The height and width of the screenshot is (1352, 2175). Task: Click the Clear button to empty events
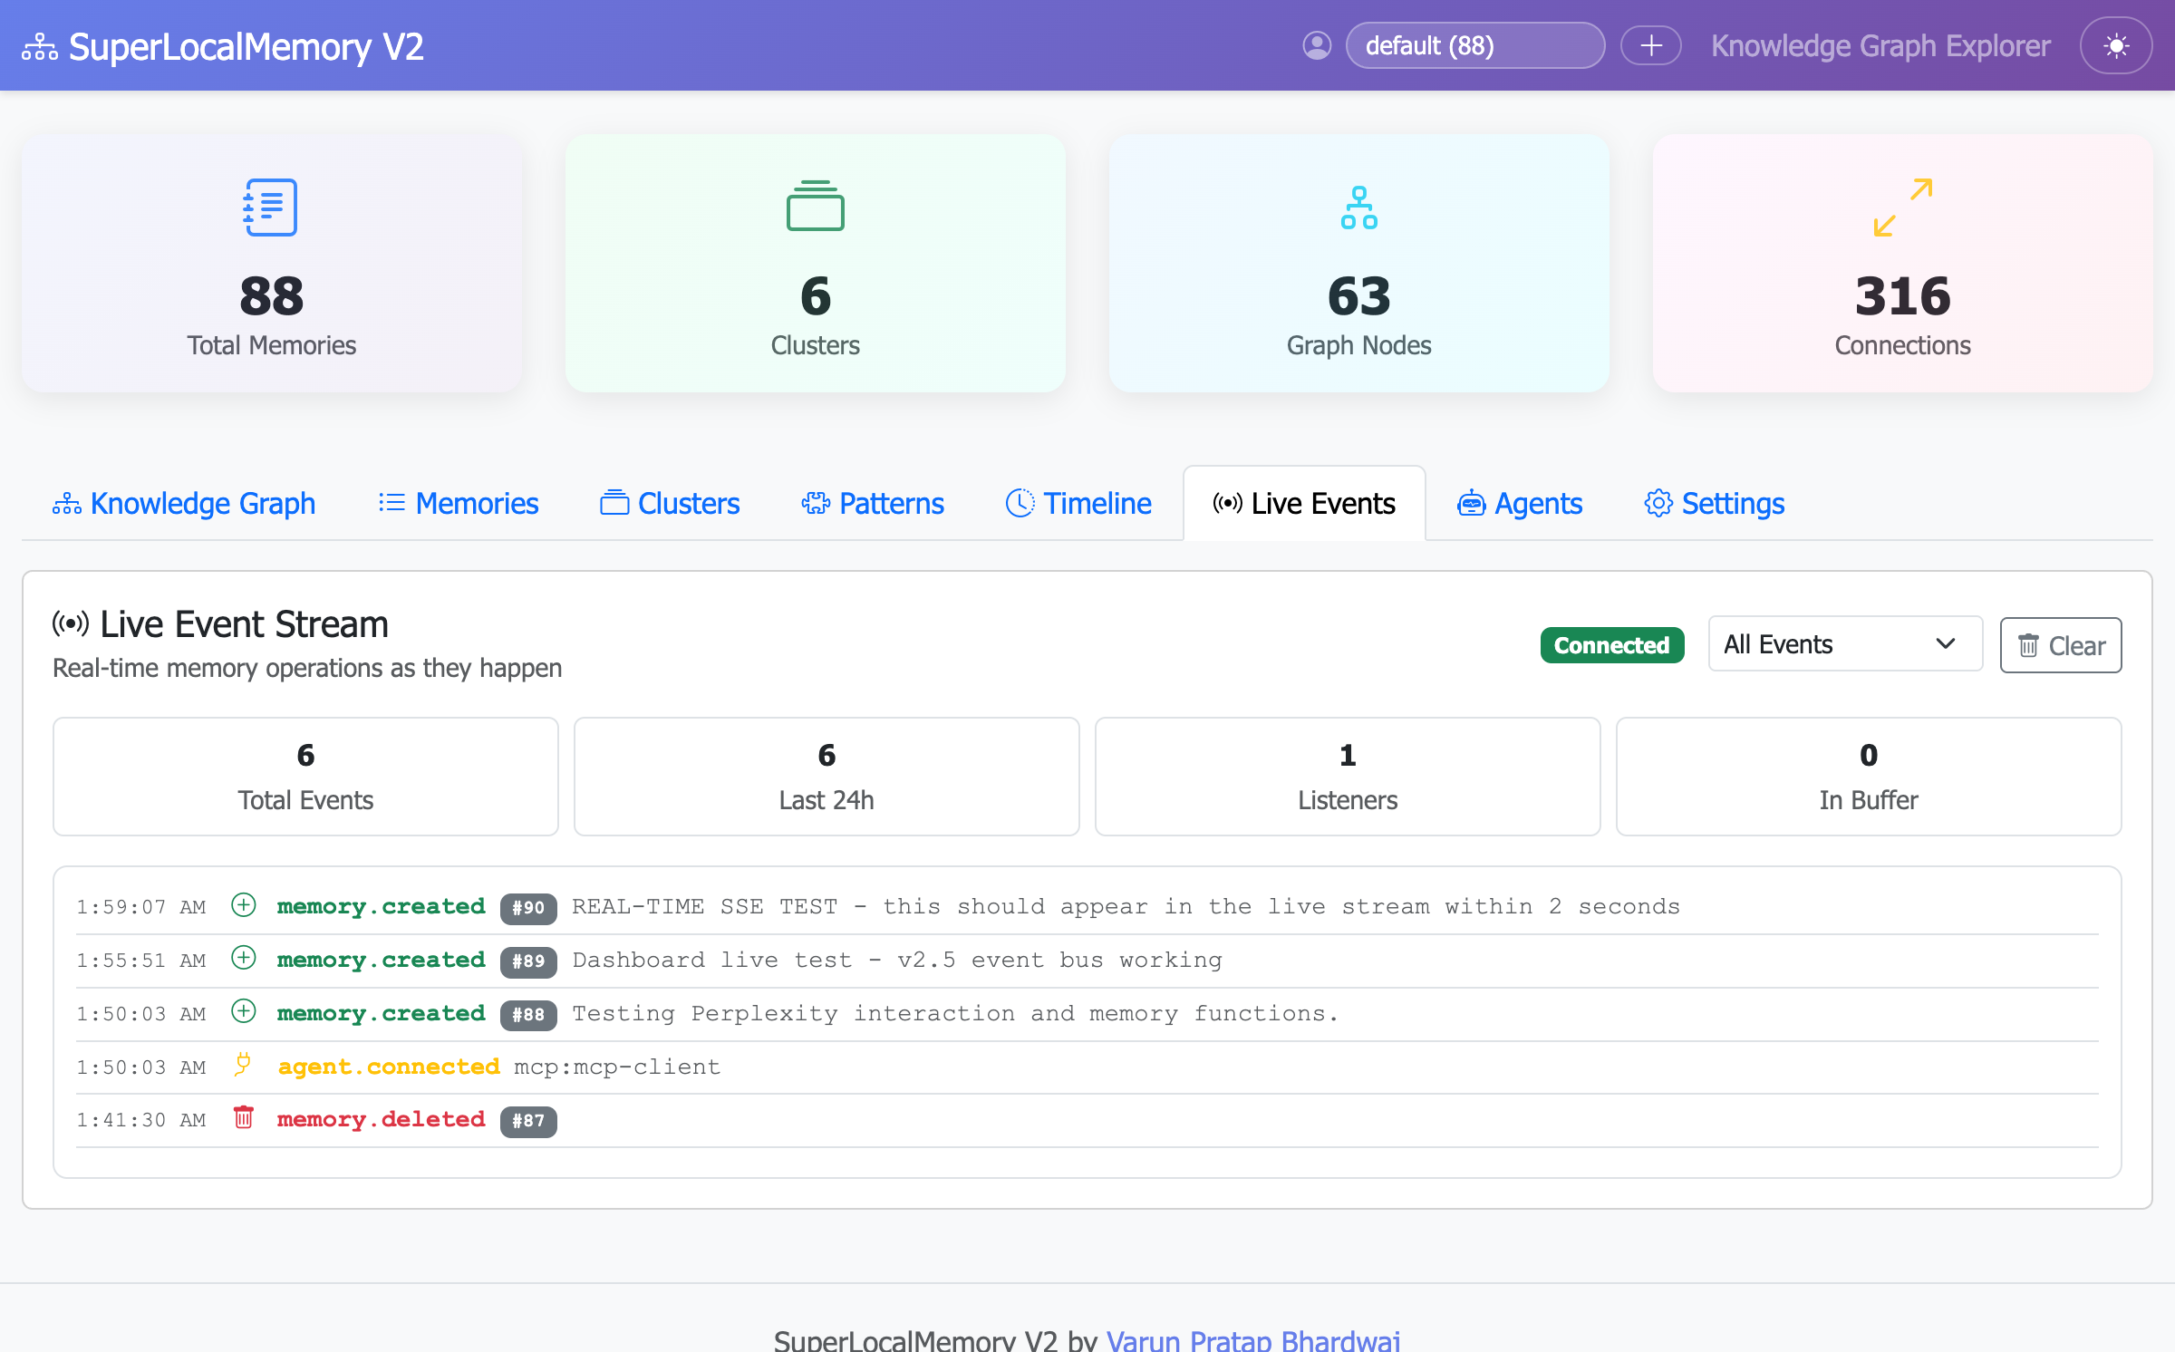(x=2060, y=644)
